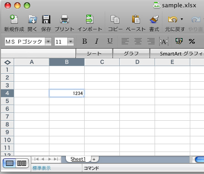Save the workbook with the 保存 icon
The width and height of the screenshot is (204, 174).
pyautogui.click(x=46, y=19)
